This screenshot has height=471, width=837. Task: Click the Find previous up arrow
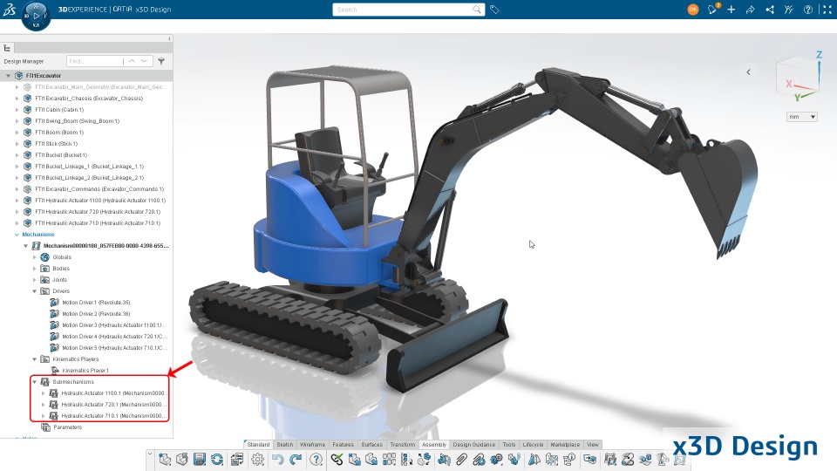132,61
